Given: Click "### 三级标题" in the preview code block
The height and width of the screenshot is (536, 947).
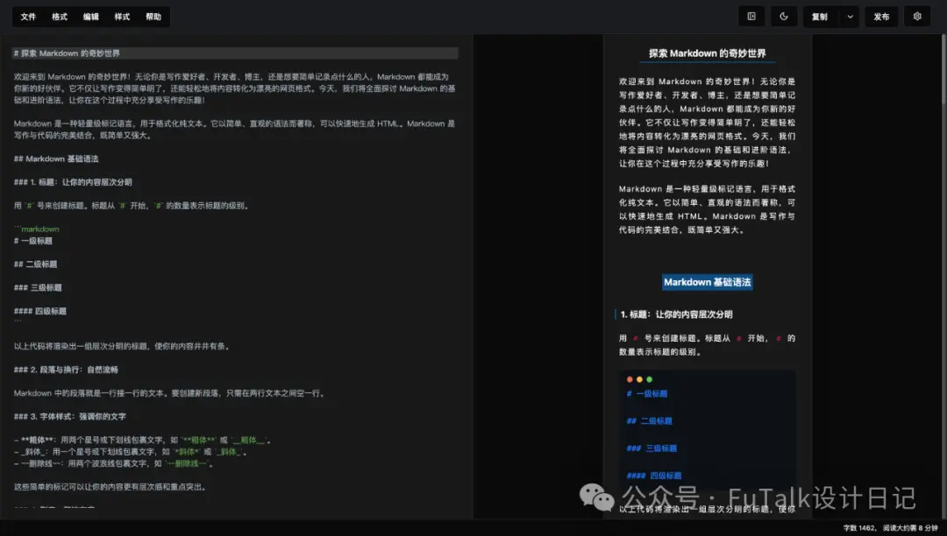Looking at the screenshot, I should tap(652, 448).
